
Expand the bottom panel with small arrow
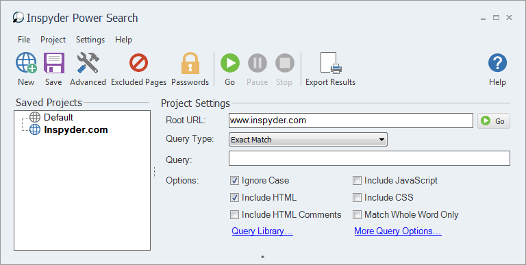[x=263, y=257]
